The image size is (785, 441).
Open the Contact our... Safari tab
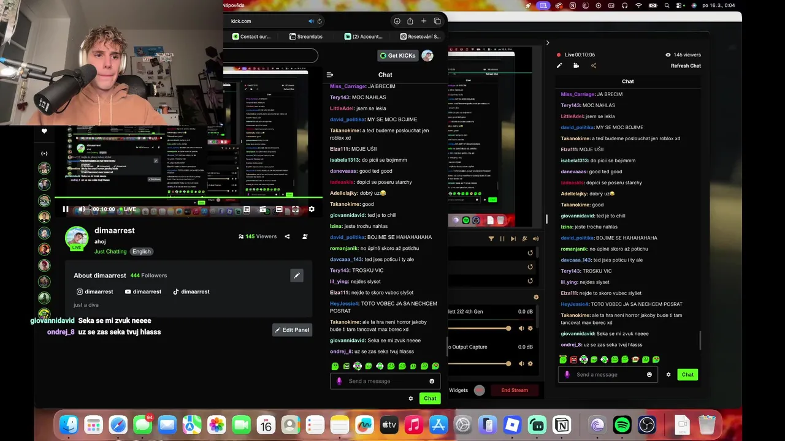(x=251, y=37)
